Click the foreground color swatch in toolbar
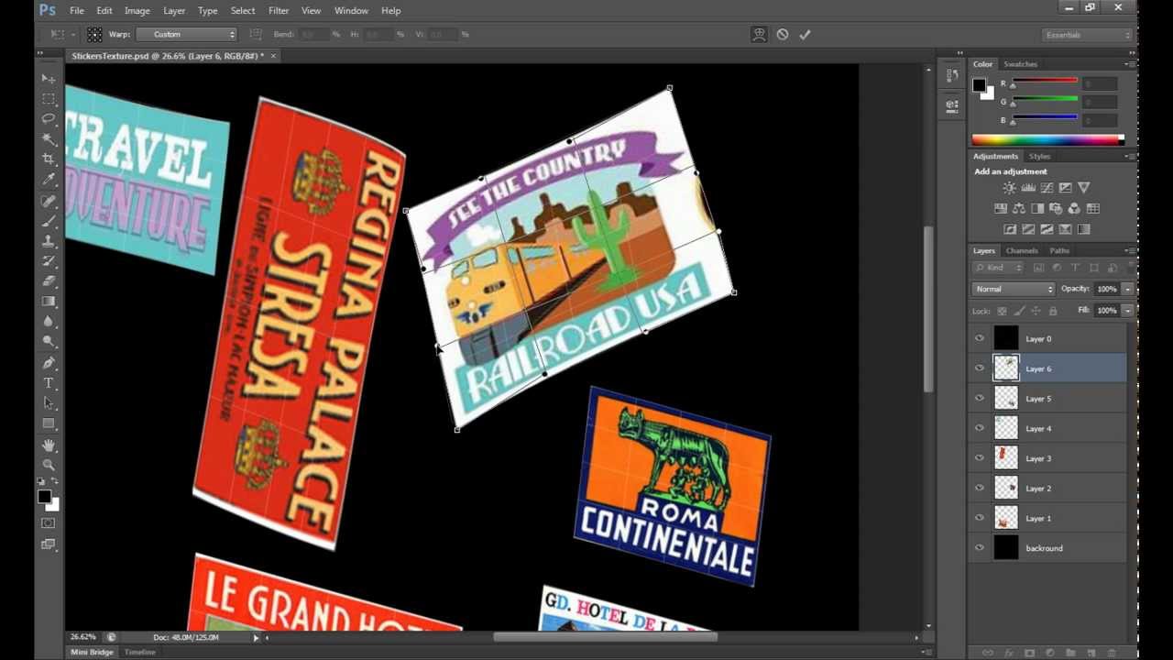This screenshot has width=1173, height=660. point(43,496)
